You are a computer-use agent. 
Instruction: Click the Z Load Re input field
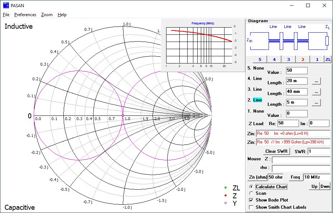pyautogui.click(x=288, y=123)
